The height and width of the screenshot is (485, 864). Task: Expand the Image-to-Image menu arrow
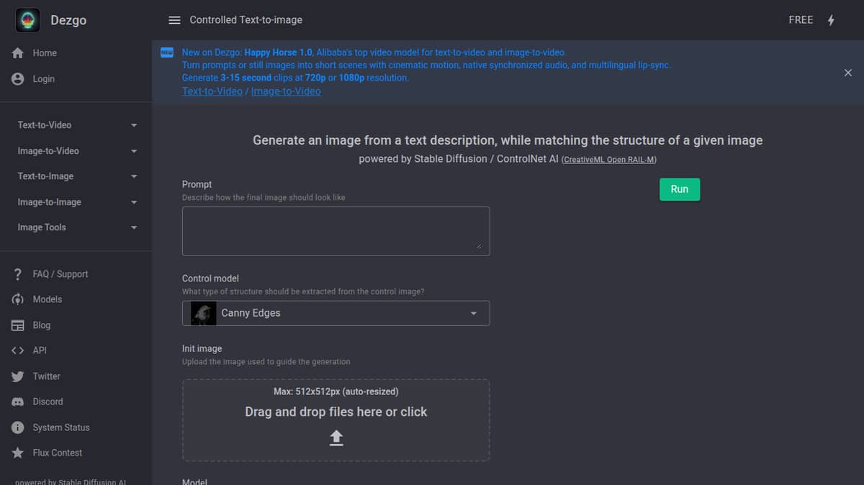pyautogui.click(x=134, y=202)
